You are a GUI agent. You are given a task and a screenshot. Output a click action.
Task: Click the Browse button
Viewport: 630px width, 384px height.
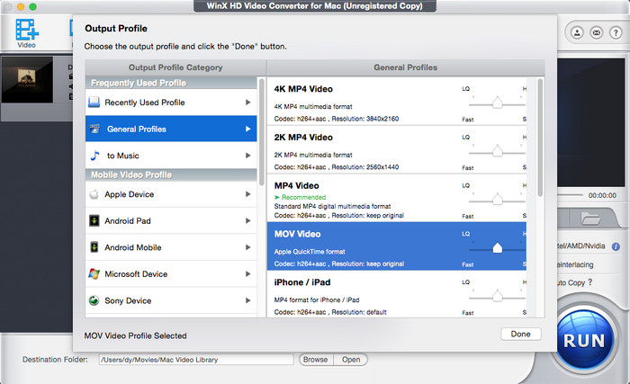tap(316, 360)
